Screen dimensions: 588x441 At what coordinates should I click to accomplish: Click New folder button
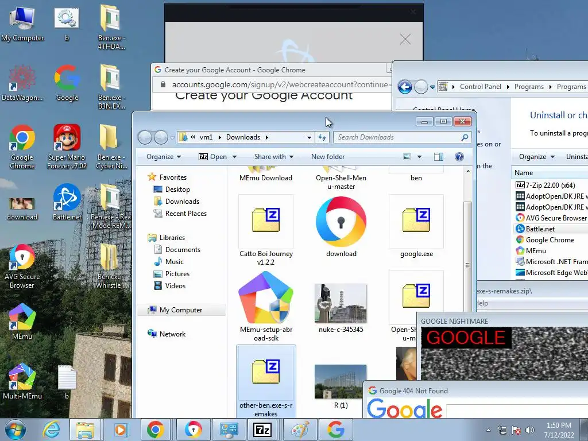[328, 157]
